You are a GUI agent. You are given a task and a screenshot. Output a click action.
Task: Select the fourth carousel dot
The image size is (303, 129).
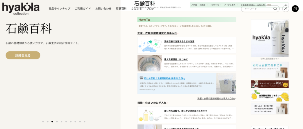[57, 122]
